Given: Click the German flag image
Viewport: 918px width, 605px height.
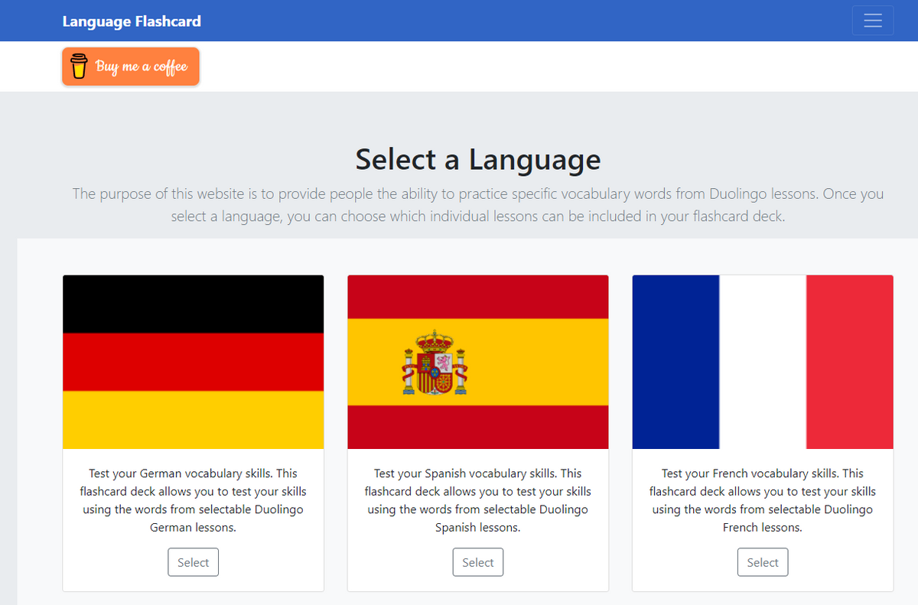Looking at the screenshot, I should tap(193, 362).
